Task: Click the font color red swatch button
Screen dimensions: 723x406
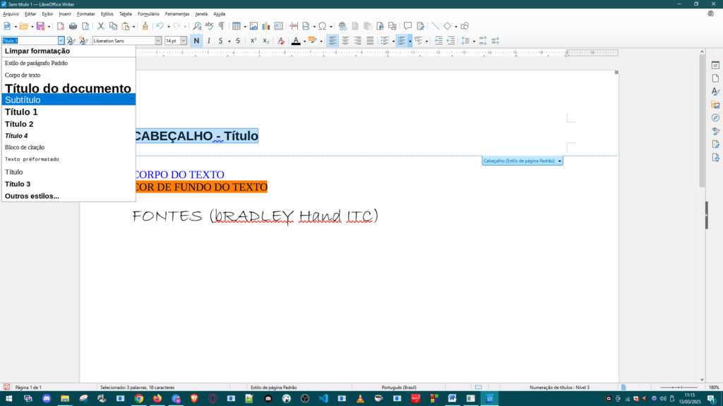Action: [296, 41]
